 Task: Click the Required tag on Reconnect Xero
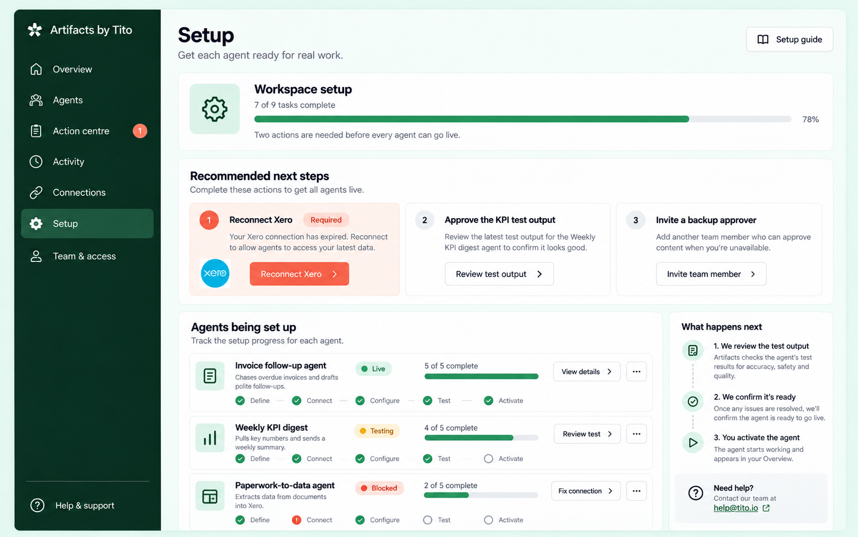326,220
